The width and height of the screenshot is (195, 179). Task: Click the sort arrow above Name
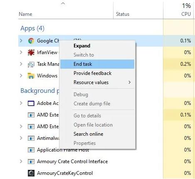pyautogui.click(x=63, y=4)
